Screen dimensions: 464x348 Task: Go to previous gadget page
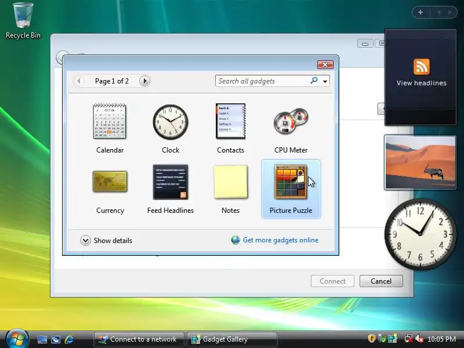79,81
